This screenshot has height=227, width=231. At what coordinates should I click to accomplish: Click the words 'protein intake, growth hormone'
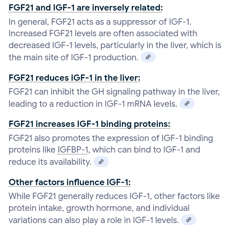click(x=71, y=208)
